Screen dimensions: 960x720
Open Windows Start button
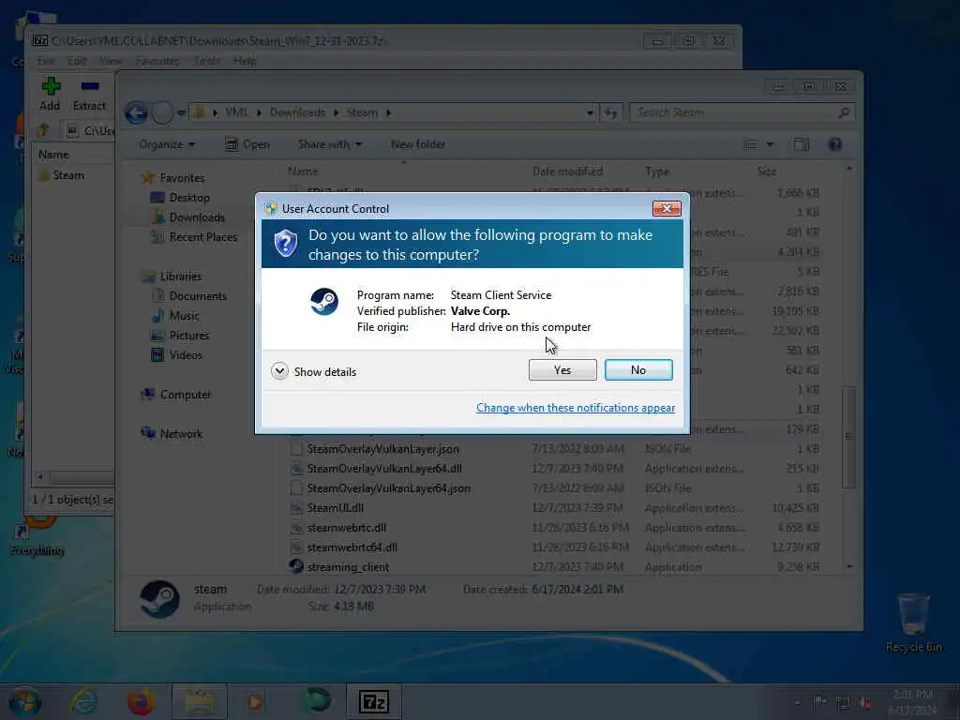pyautogui.click(x=24, y=701)
